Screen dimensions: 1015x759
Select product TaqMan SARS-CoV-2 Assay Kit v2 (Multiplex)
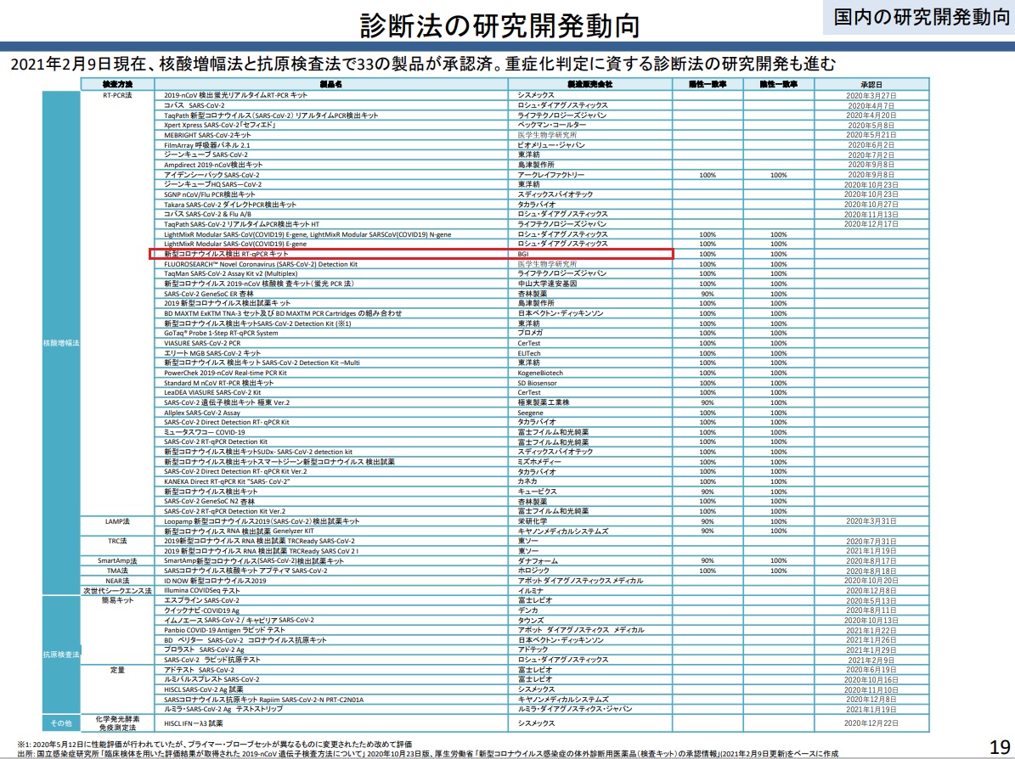pyautogui.click(x=231, y=273)
